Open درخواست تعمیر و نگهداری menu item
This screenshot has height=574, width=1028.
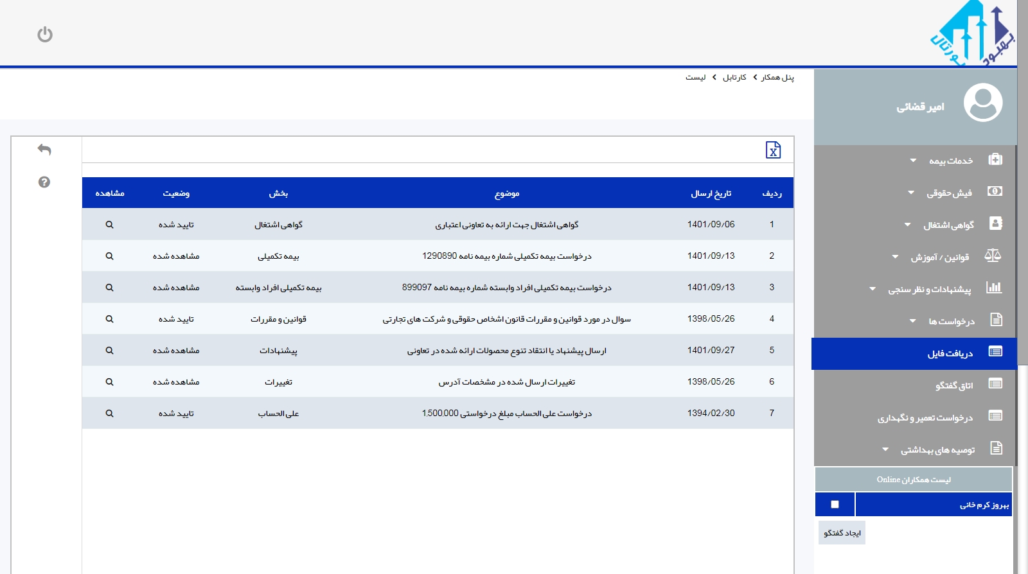pyautogui.click(x=925, y=418)
